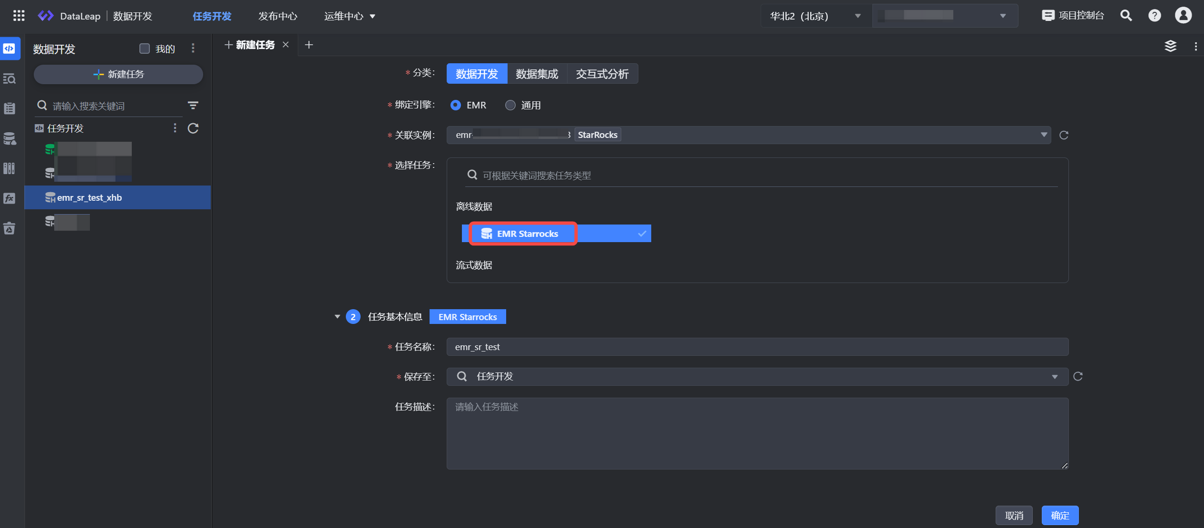Open the 华北2 (北京) region dropdown

pyautogui.click(x=816, y=16)
